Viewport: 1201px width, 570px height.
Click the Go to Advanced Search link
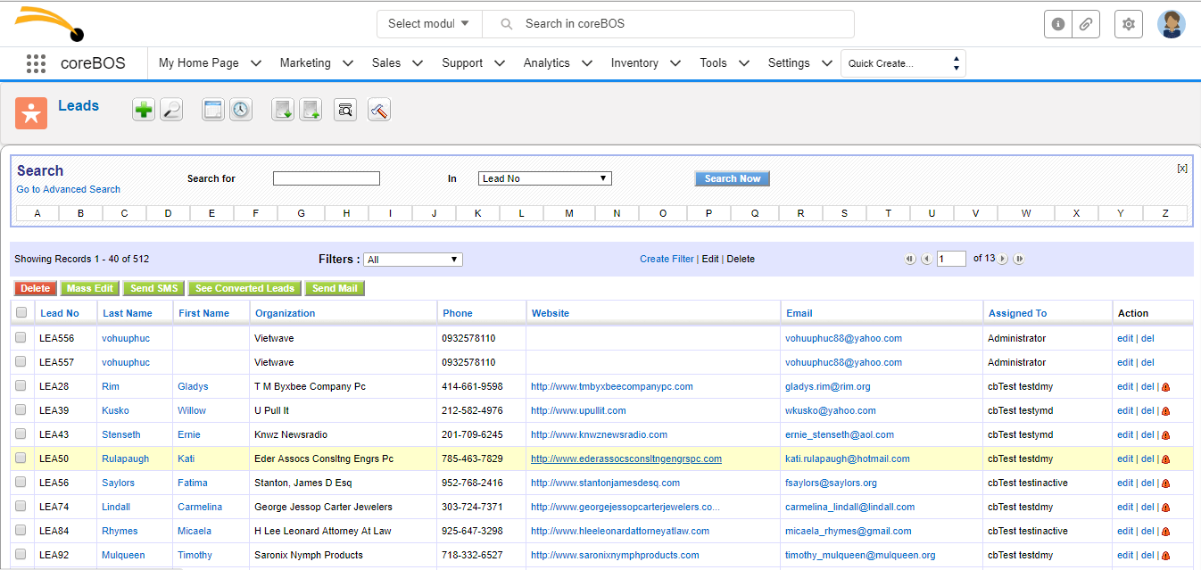(69, 189)
